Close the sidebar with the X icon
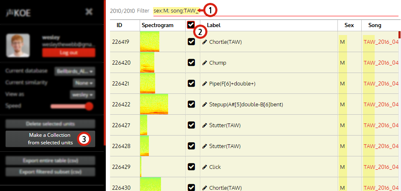401x191 pixels. pyautogui.click(x=89, y=12)
